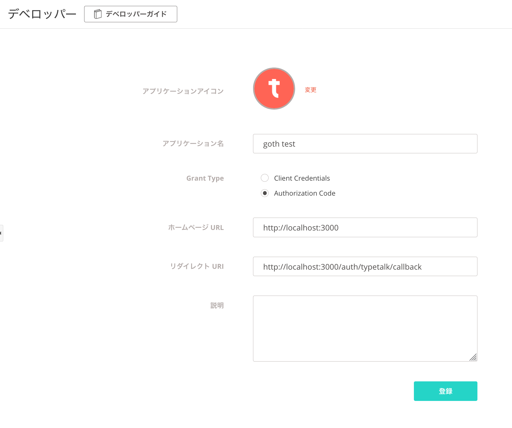Click the book icon in developer guide button
The image size is (512, 428).
pyautogui.click(x=98, y=14)
